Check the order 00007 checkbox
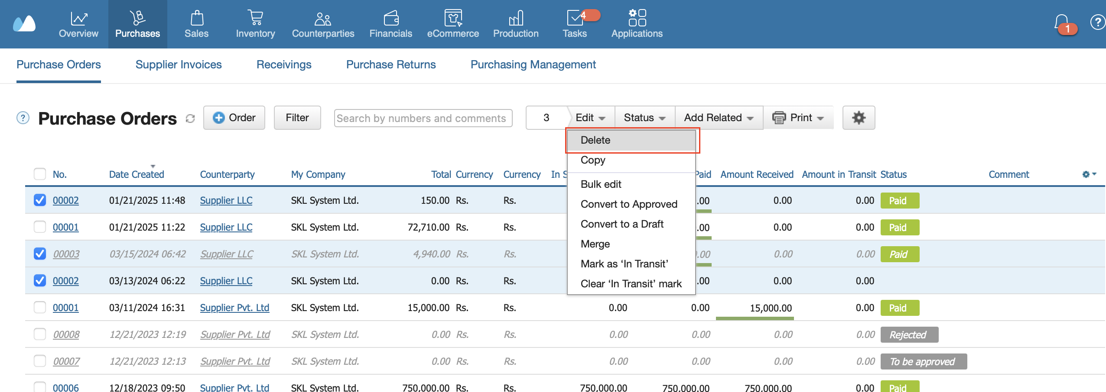Image resolution: width=1106 pixels, height=392 pixels. 40,361
